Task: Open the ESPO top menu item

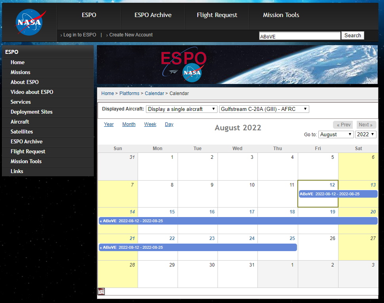Action: (89, 15)
